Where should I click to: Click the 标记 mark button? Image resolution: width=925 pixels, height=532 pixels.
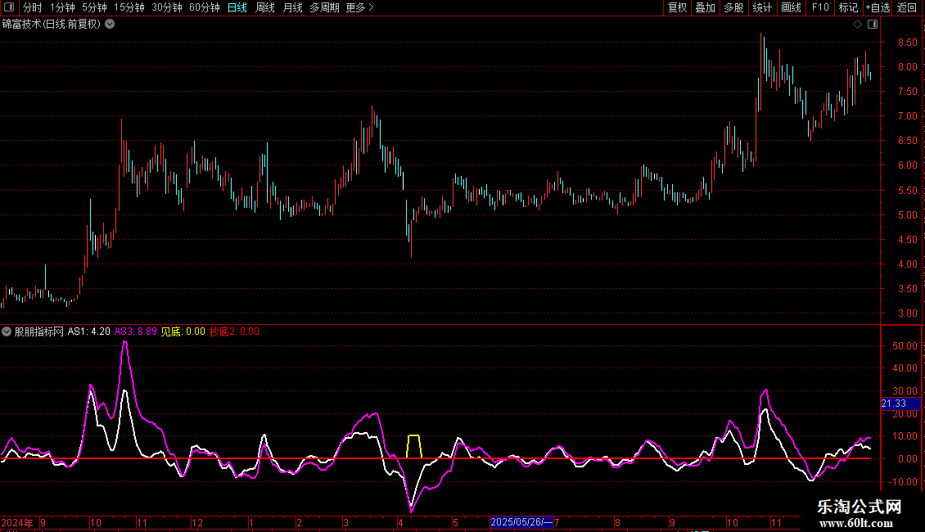pos(848,8)
